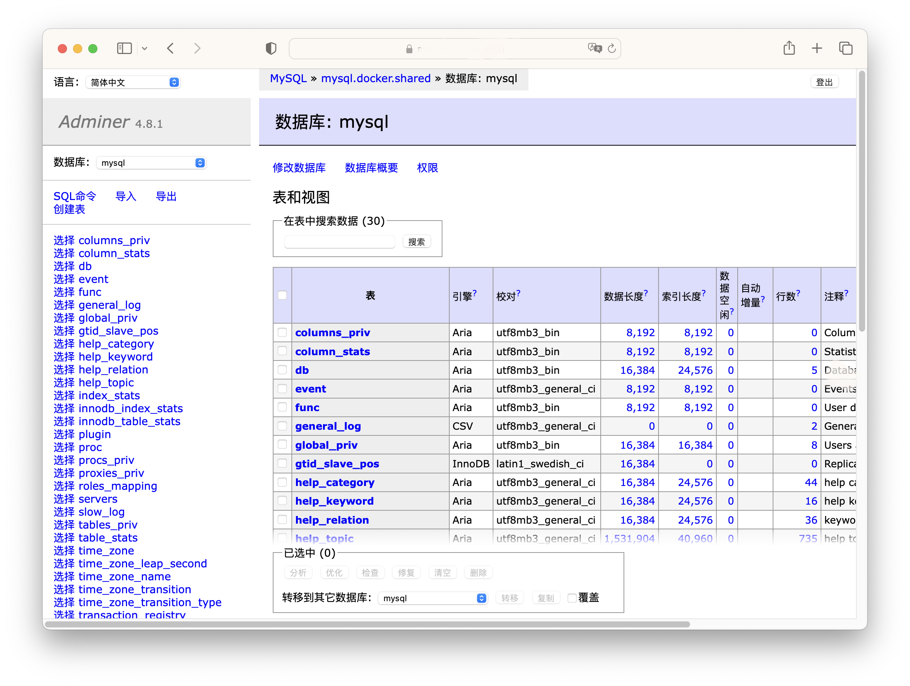
Task: Click the translate icon in address bar
Action: tap(595, 49)
